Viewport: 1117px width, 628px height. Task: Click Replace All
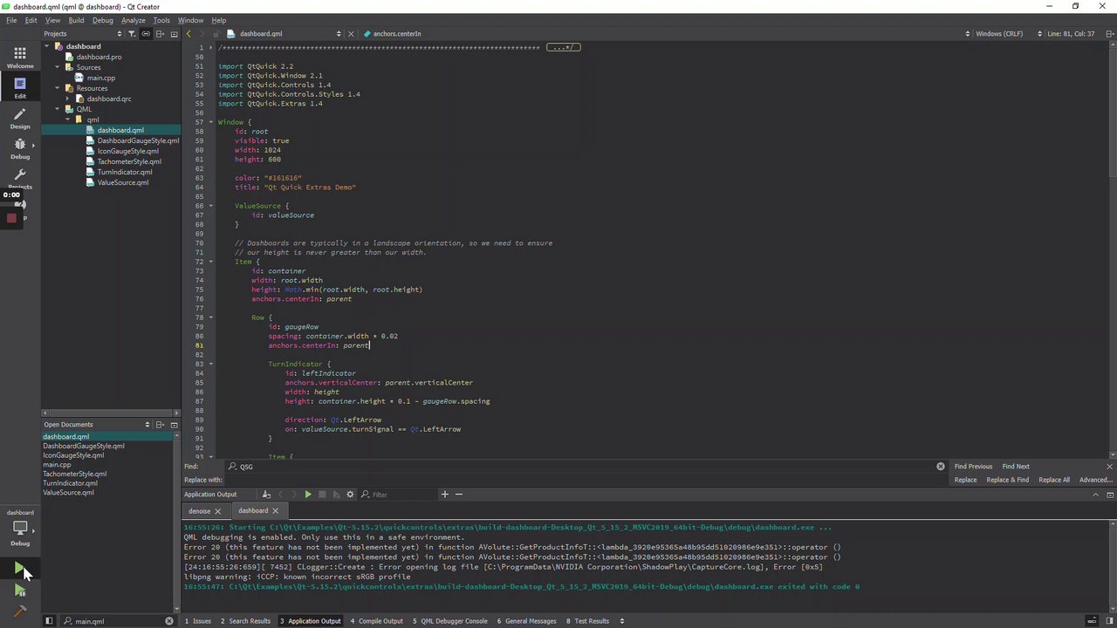pos(1054,480)
